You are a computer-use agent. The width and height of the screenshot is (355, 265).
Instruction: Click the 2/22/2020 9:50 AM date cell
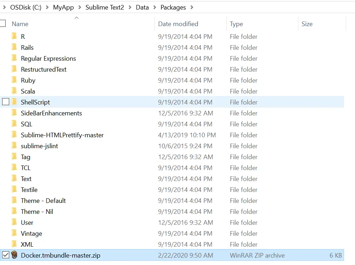tap(186, 255)
